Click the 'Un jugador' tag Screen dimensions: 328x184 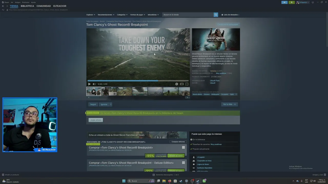(225, 94)
